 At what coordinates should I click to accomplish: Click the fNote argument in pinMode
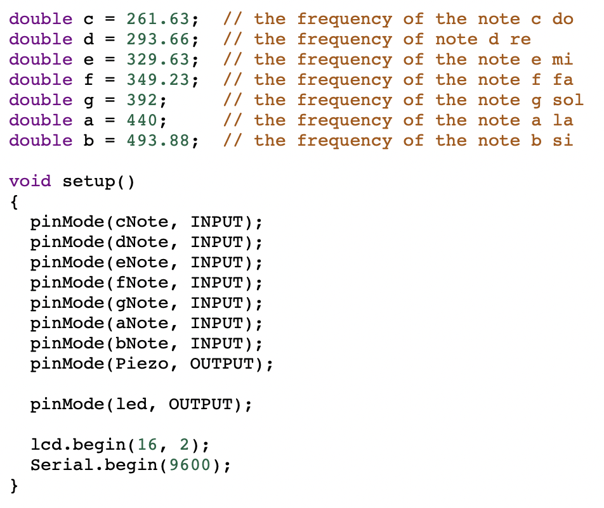[142, 283]
